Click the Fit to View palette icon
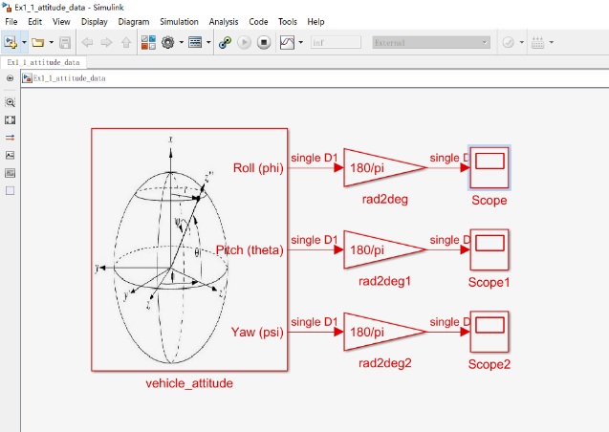Image resolution: width=609 pixels, height=432 pixels. coord(11,119)
